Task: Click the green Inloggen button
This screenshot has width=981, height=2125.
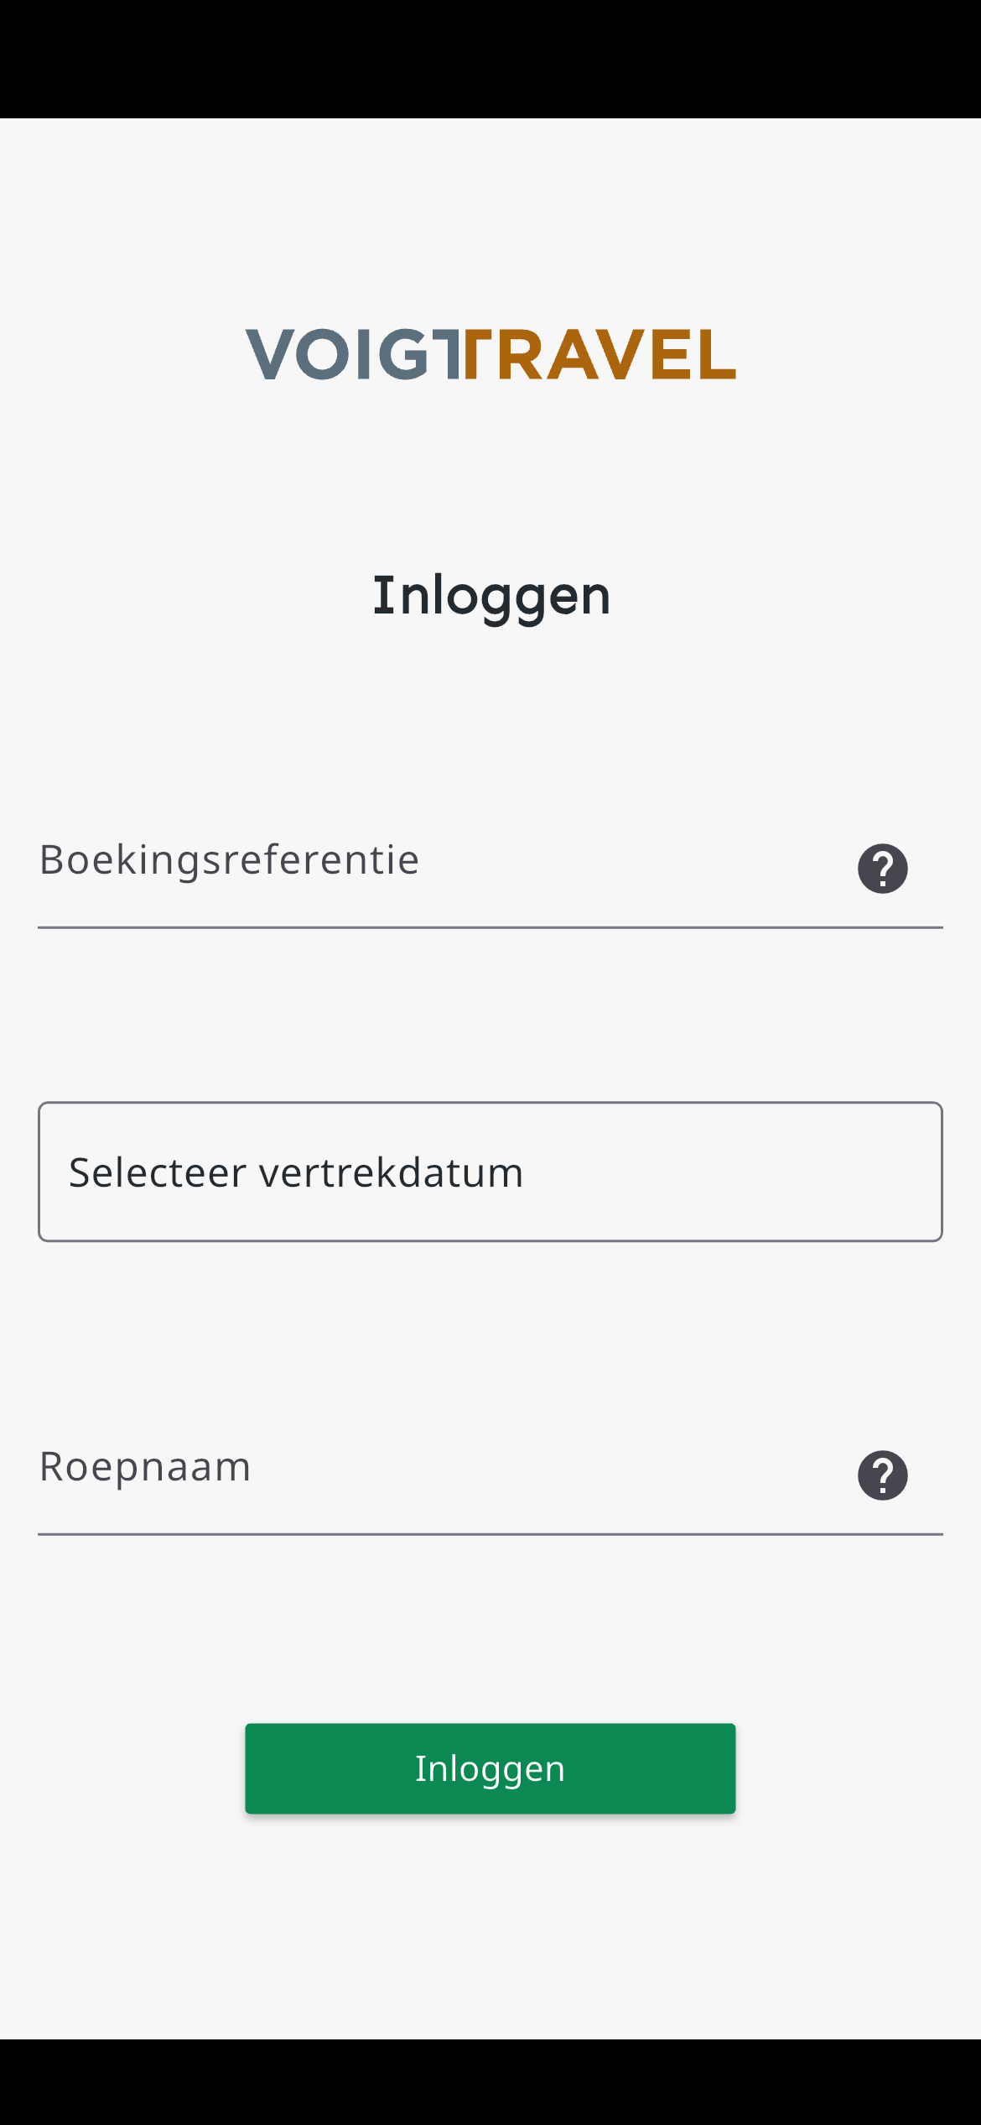Action: pyautogui.click(x=490, y=1768)
